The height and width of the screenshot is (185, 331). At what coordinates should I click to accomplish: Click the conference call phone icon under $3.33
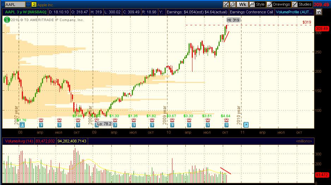click(189, 120)
